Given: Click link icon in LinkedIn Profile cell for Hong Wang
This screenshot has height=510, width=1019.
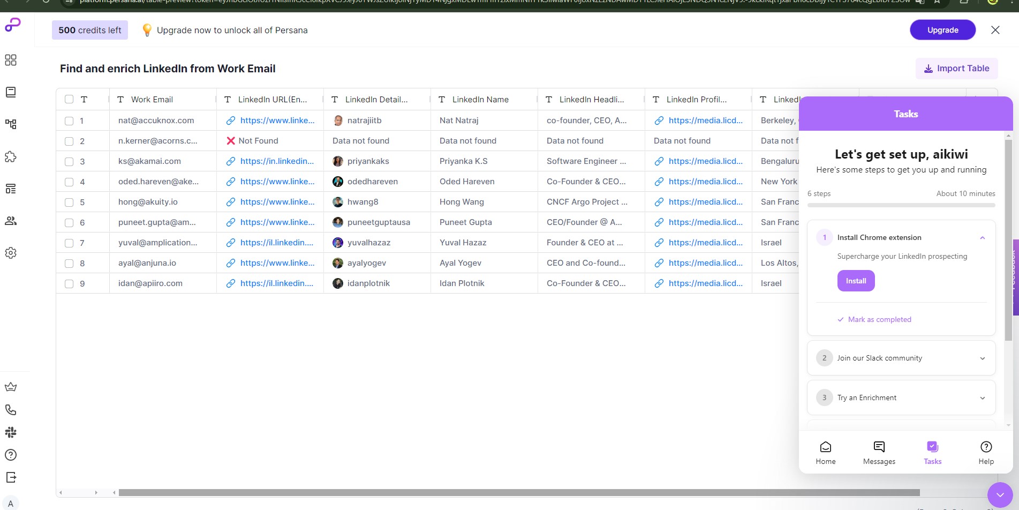Looking at the screenshot, I should point(659,202).
